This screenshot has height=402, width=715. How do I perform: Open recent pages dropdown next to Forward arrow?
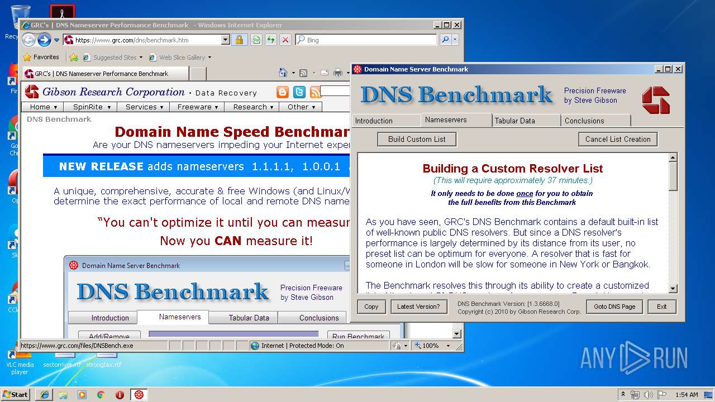click(56, 40)
